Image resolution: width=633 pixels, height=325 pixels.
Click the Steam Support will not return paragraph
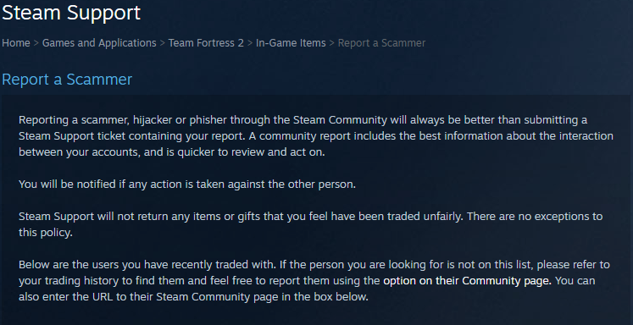(310, 224)
